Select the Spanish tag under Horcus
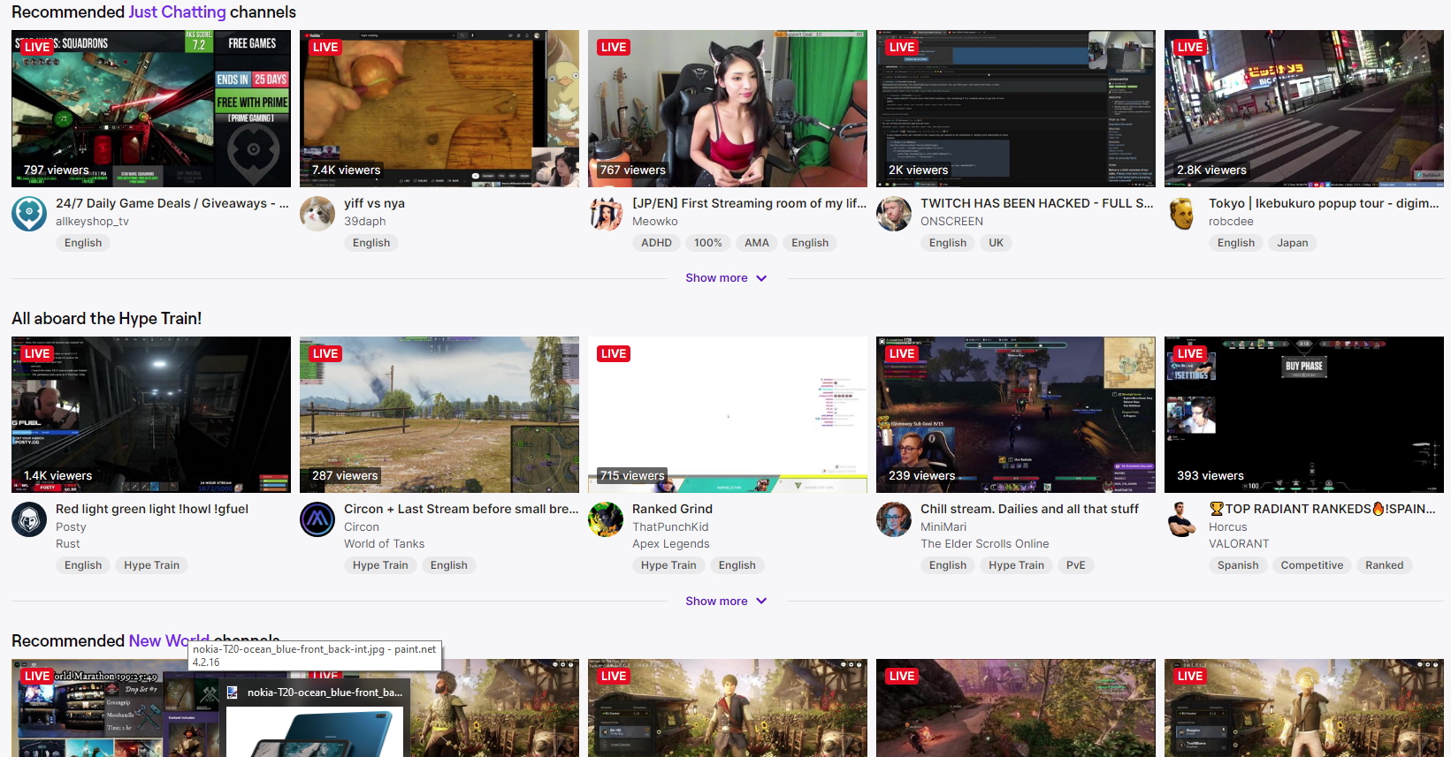This screenshot has height=757, width=1451. pos(1238,565)
